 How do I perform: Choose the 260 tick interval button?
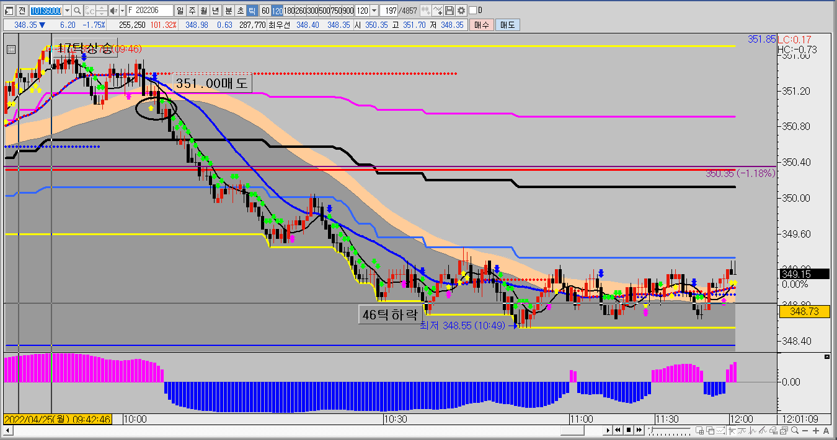pyautogui.click(x=301, y=11)
